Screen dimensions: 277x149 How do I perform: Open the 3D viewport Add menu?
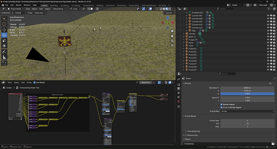pyautogui.click(x=41, y=9)
